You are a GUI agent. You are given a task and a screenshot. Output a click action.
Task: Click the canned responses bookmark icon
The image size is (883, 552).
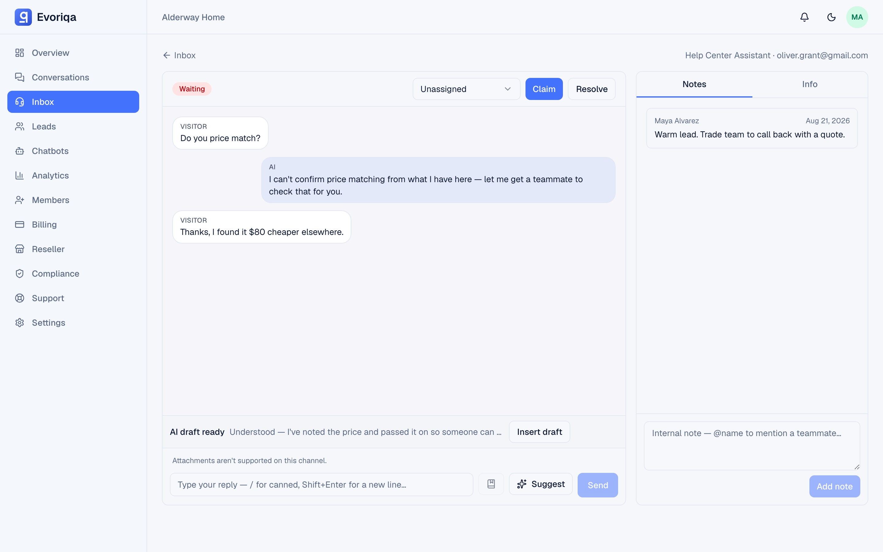point(491,484)
